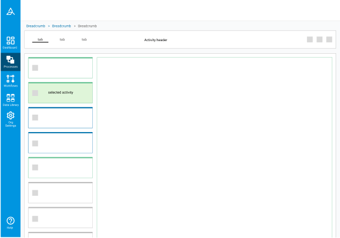Click leftmost gray square in activity header
Screen dimensions: 340x238
coord(310,39)
